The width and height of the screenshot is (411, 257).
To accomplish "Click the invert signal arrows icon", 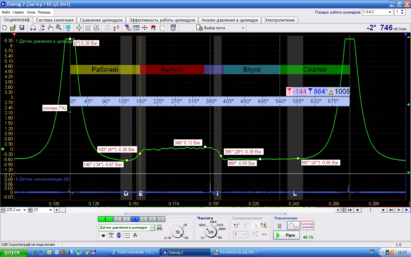I will tap(119, 235).
